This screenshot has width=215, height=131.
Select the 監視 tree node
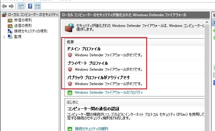pos(18,37)
